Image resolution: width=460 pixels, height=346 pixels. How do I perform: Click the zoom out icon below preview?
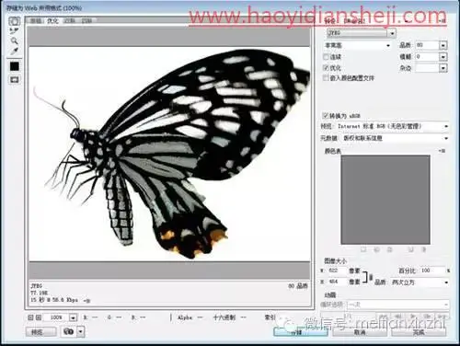coord(30,317)
